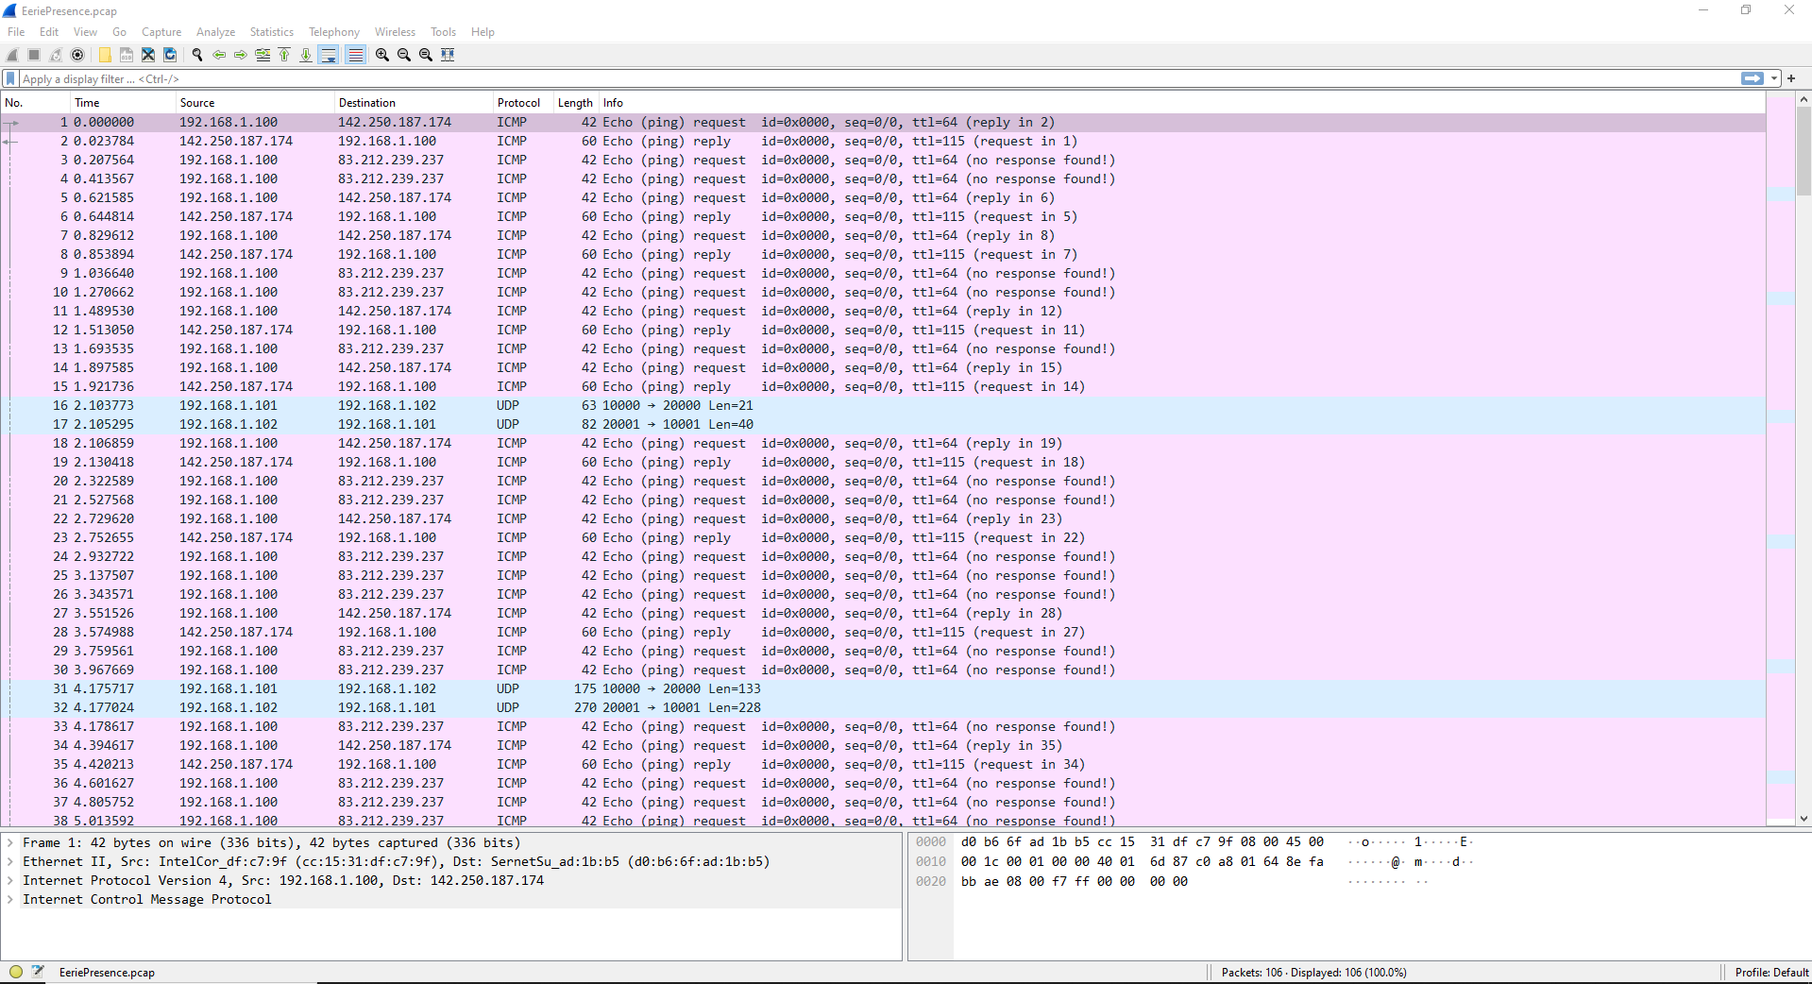This screenshot has width=1812, height=984.
Task: Select UDP packet 32 with Len=228
Action: (x=883, y=707)
